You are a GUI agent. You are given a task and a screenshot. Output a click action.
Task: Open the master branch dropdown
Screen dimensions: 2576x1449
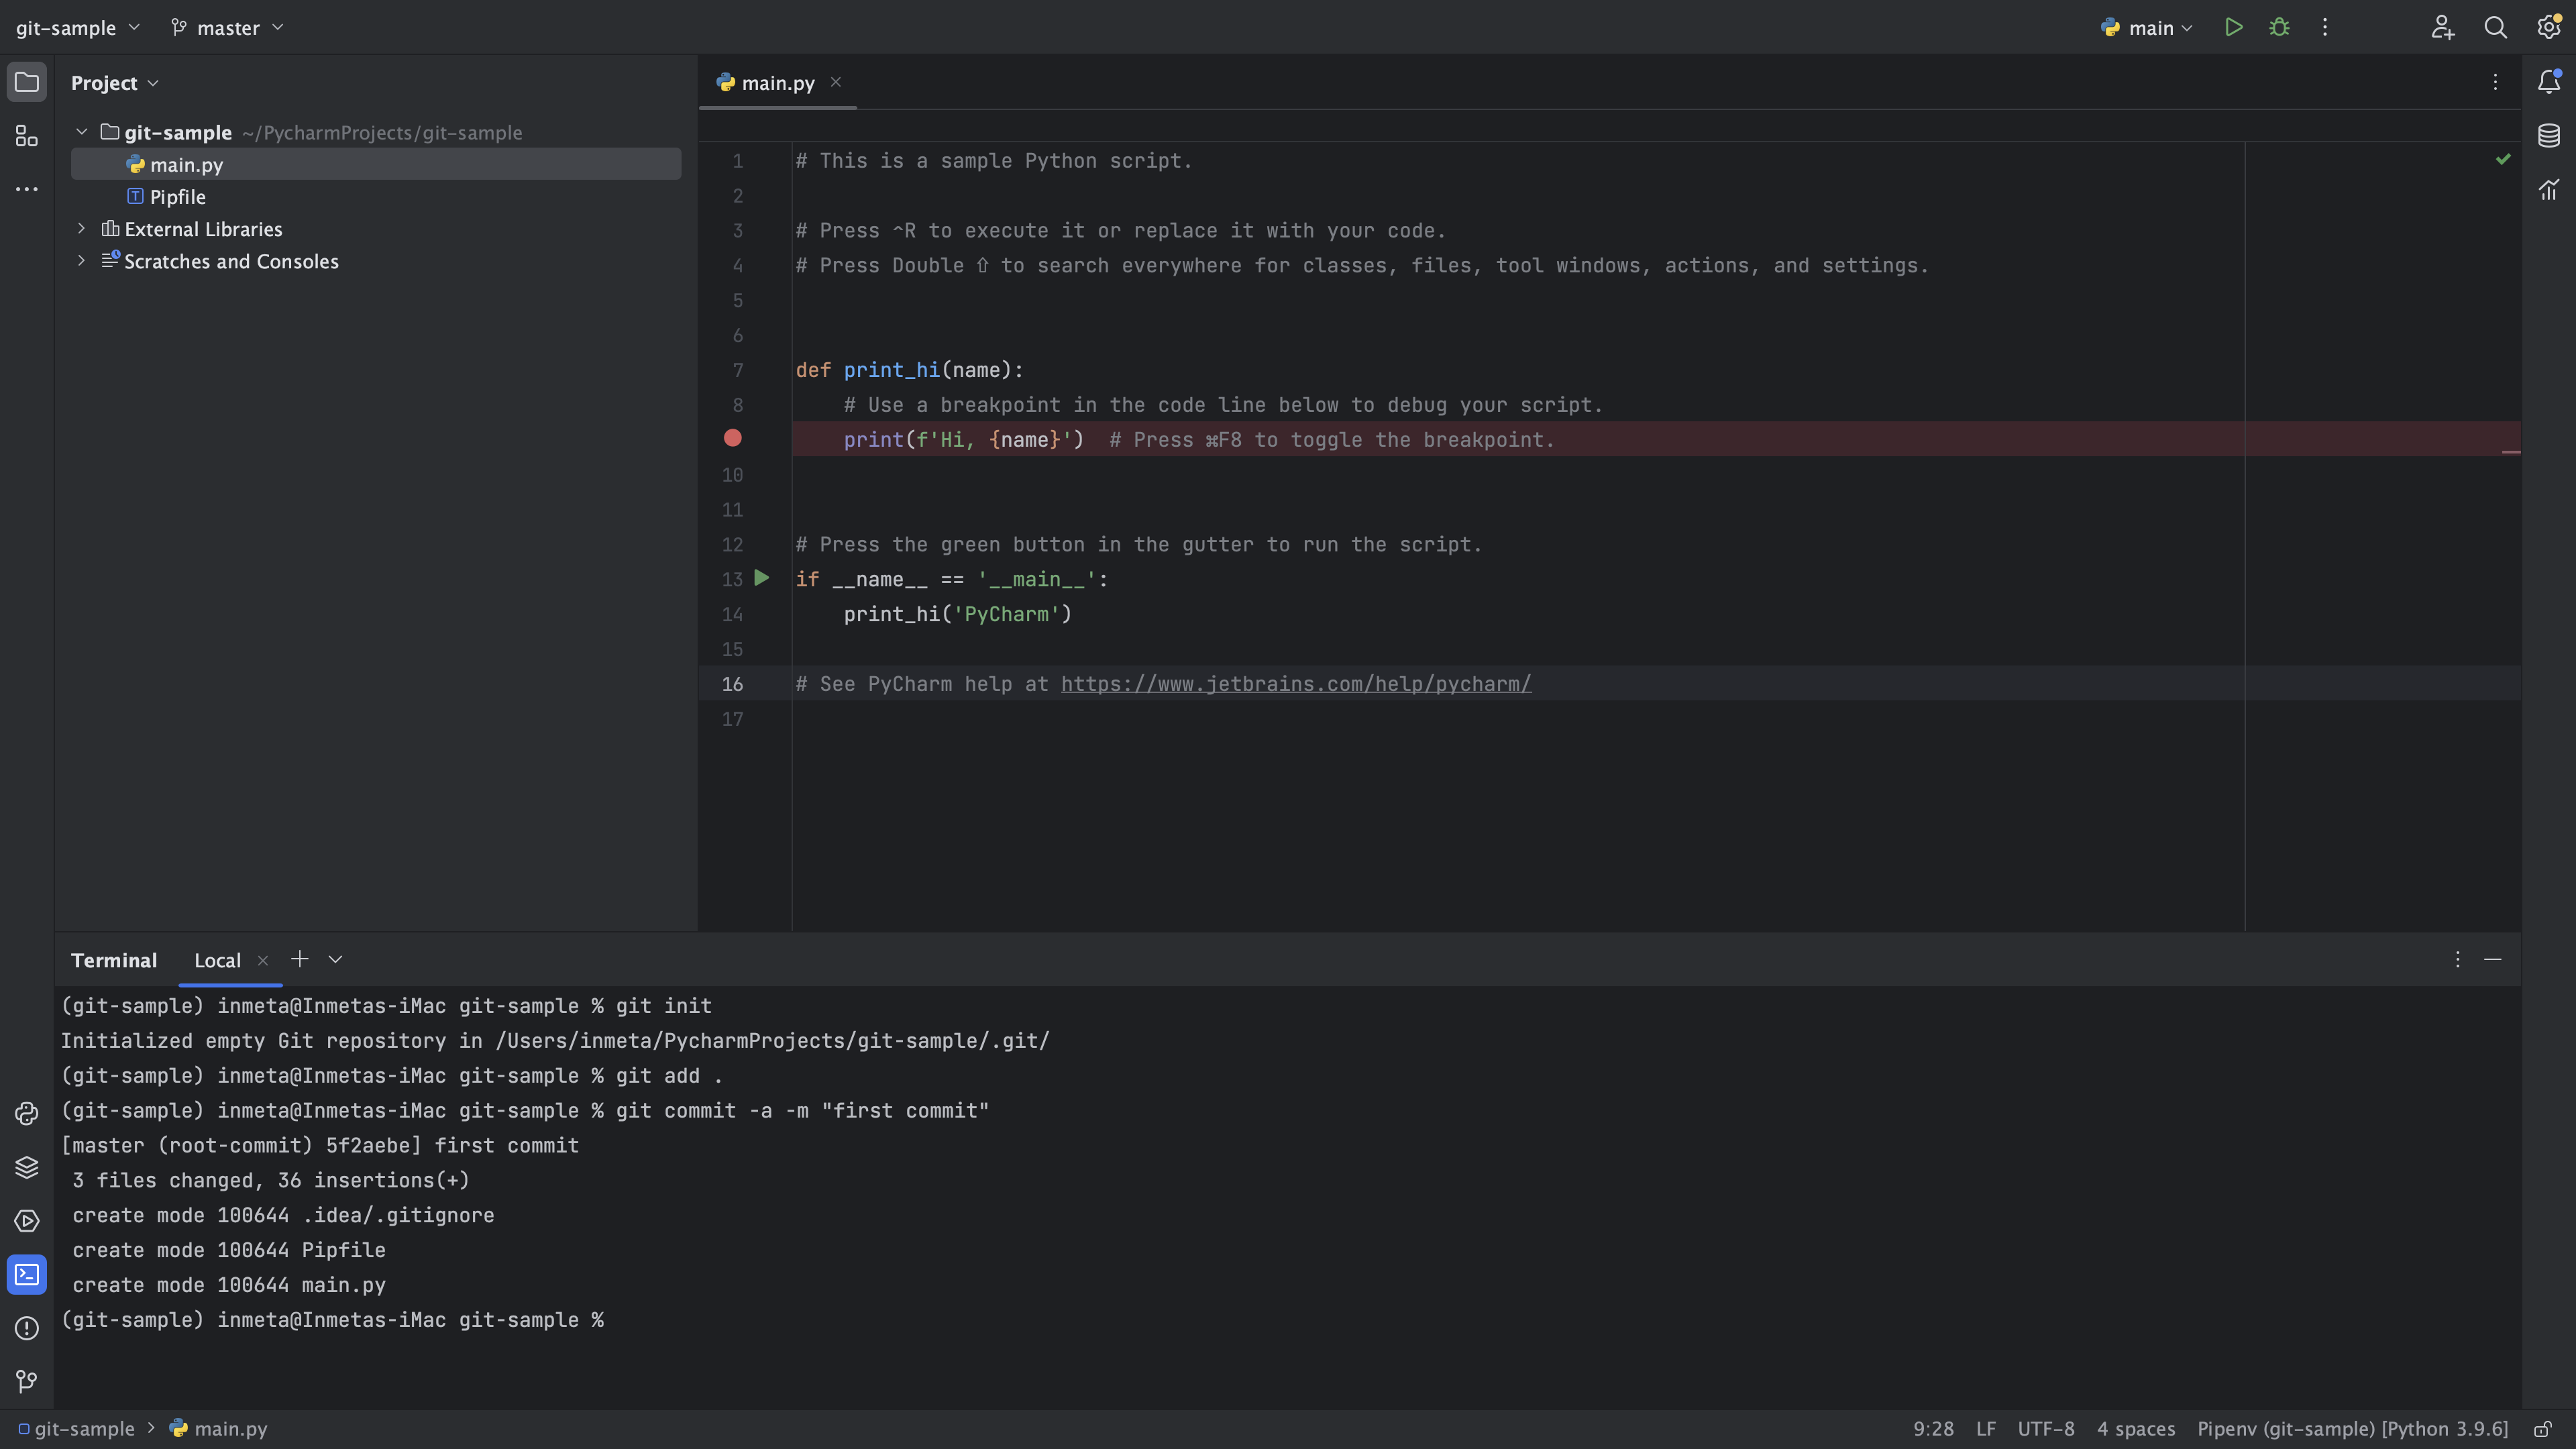coord(227,27)
